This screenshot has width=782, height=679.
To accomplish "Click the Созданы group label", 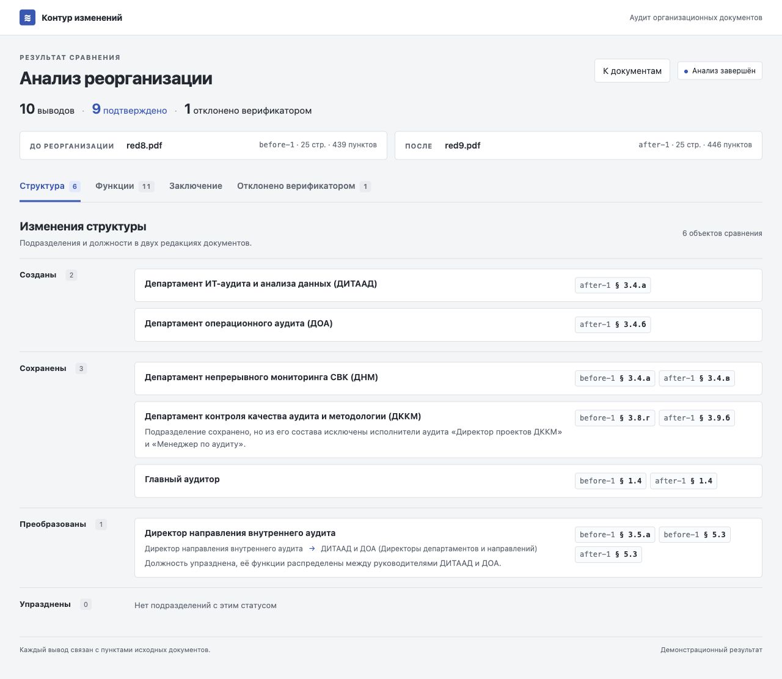I will click(38, 275).
